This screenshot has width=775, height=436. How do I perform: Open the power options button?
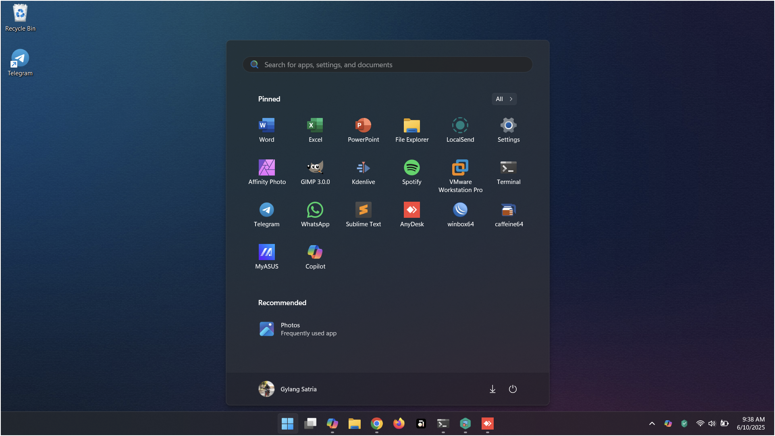[513, 389]
